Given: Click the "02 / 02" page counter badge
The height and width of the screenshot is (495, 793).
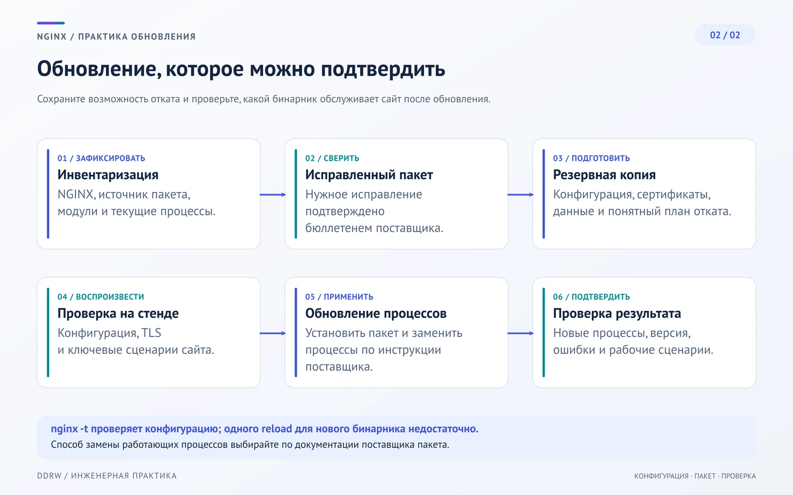Looking at the screenshot, I should point(725,35).
